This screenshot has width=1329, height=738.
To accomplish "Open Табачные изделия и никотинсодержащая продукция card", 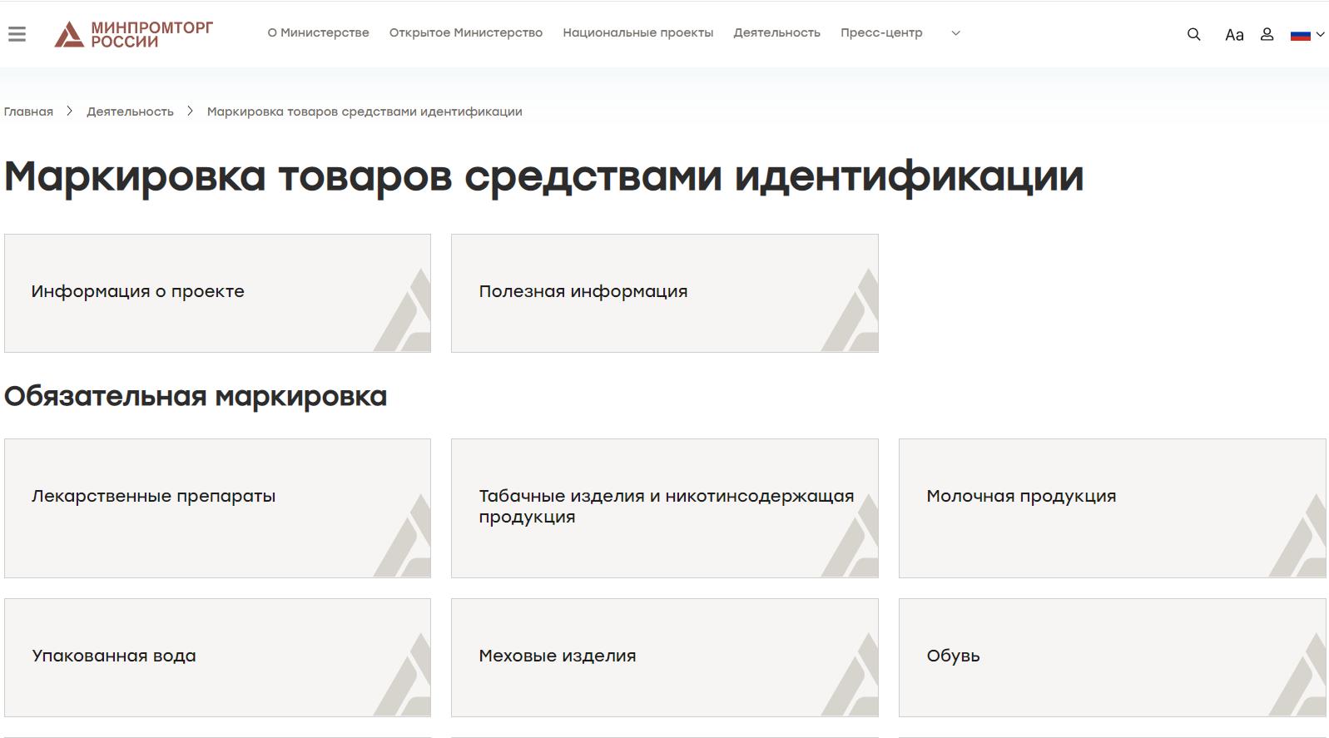I will tap(664, 508).
